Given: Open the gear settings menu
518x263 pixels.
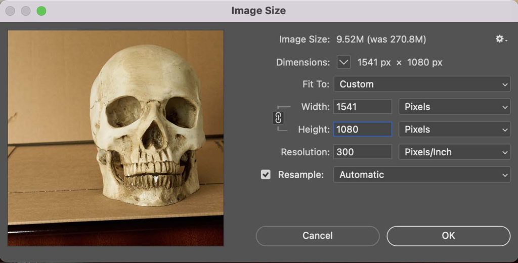Looking at the screenshot, I should click(501, 39).
